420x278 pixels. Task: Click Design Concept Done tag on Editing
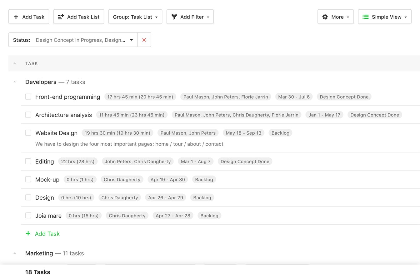(245, 161)
